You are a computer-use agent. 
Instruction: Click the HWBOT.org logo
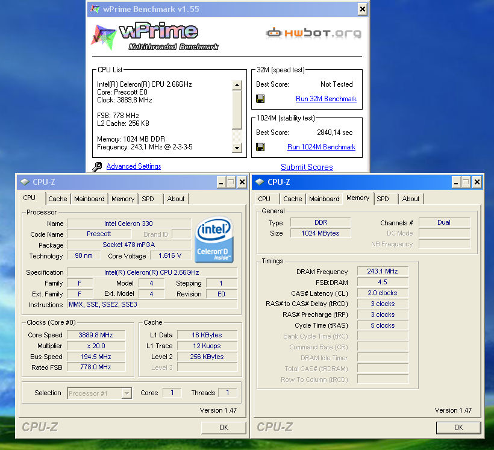pos(313,33)
